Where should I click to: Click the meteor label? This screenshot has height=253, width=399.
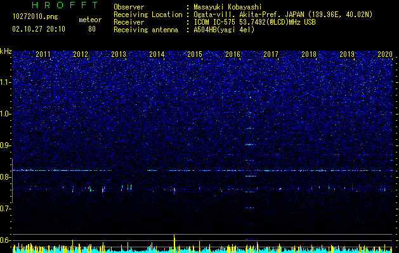[90, 20]
